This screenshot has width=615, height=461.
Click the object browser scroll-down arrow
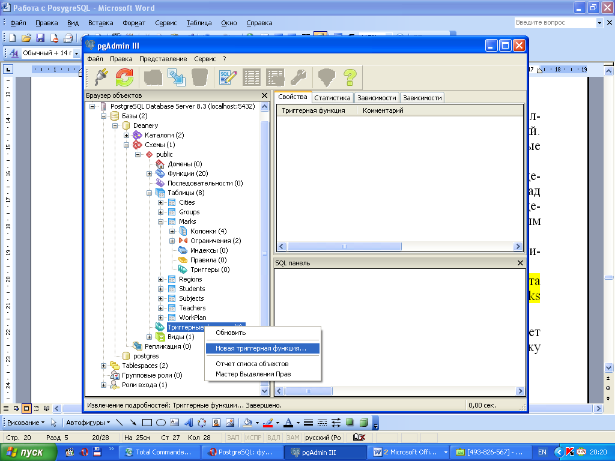(x=264, y=391)
